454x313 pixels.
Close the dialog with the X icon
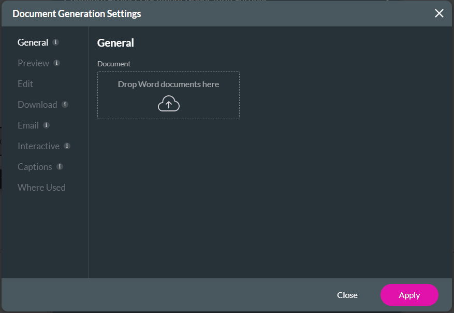(439, 13)
